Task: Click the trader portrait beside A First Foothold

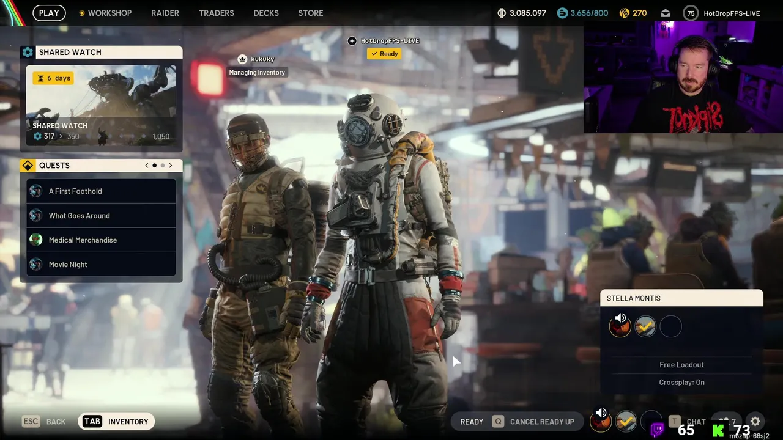Action: coord(36,191)
